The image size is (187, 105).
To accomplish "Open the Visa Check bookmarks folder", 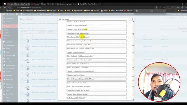I will click(x=96, y=11).
